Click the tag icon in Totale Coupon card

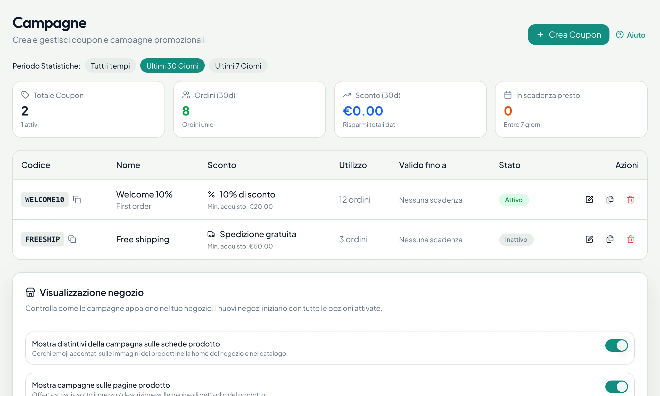(x=25, y=95)
